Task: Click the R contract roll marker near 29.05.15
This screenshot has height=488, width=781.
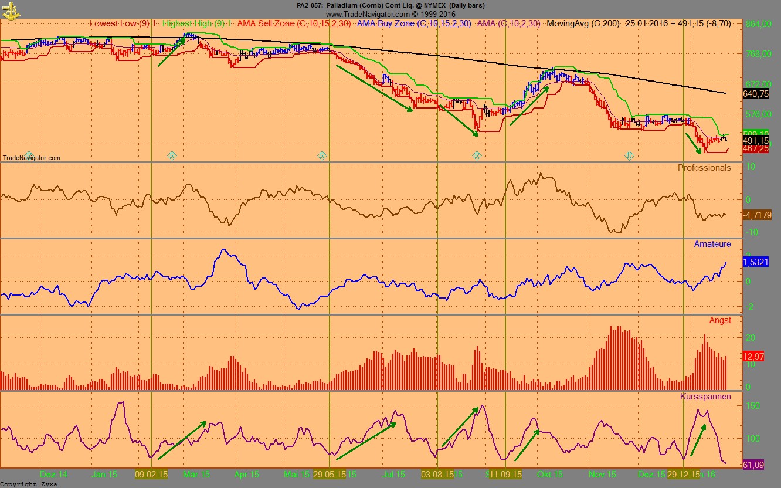Action: pyautogui.click(x=322, y=155)
